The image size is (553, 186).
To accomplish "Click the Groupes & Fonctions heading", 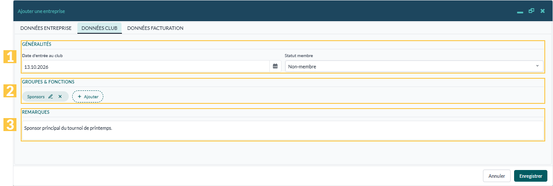I will [x=48, y=81].
